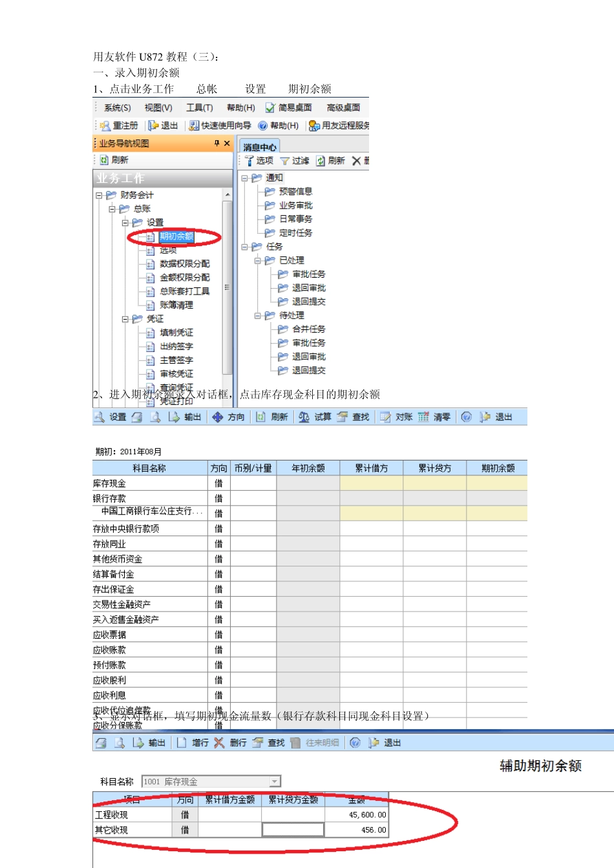Open the 视图(V) menu

coord(158,108)
